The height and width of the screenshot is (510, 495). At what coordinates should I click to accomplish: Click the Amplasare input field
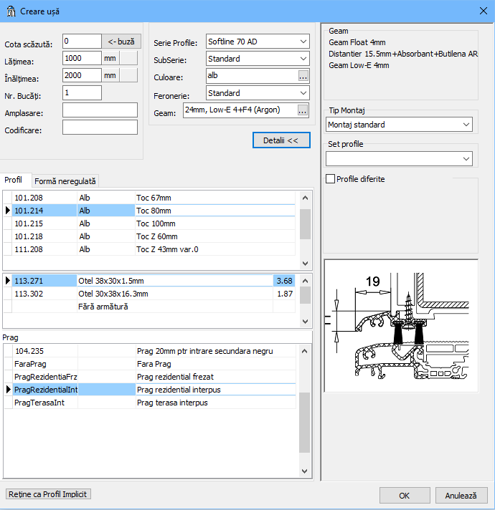100,110
